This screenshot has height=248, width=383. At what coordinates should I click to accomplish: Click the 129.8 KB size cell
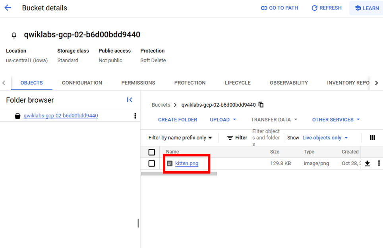280,163
